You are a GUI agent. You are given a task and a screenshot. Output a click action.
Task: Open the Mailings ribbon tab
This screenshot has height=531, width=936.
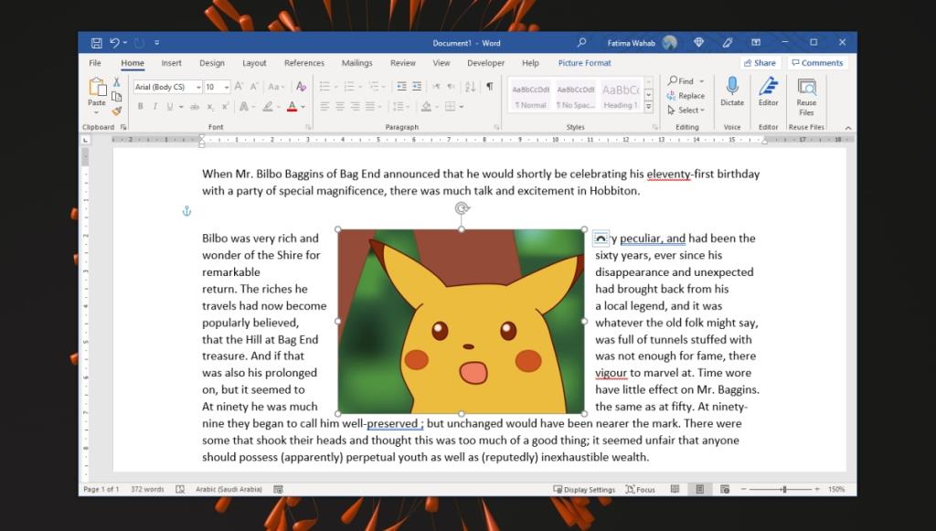pyautogui.click(x=356, y=62)
